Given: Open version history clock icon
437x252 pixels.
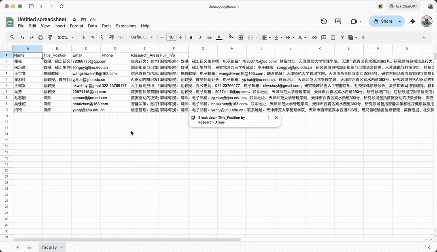Looking at the screenshot, I should pyautogui.click(x=324, y=21).
